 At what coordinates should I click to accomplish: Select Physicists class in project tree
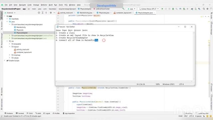(20, 30)
